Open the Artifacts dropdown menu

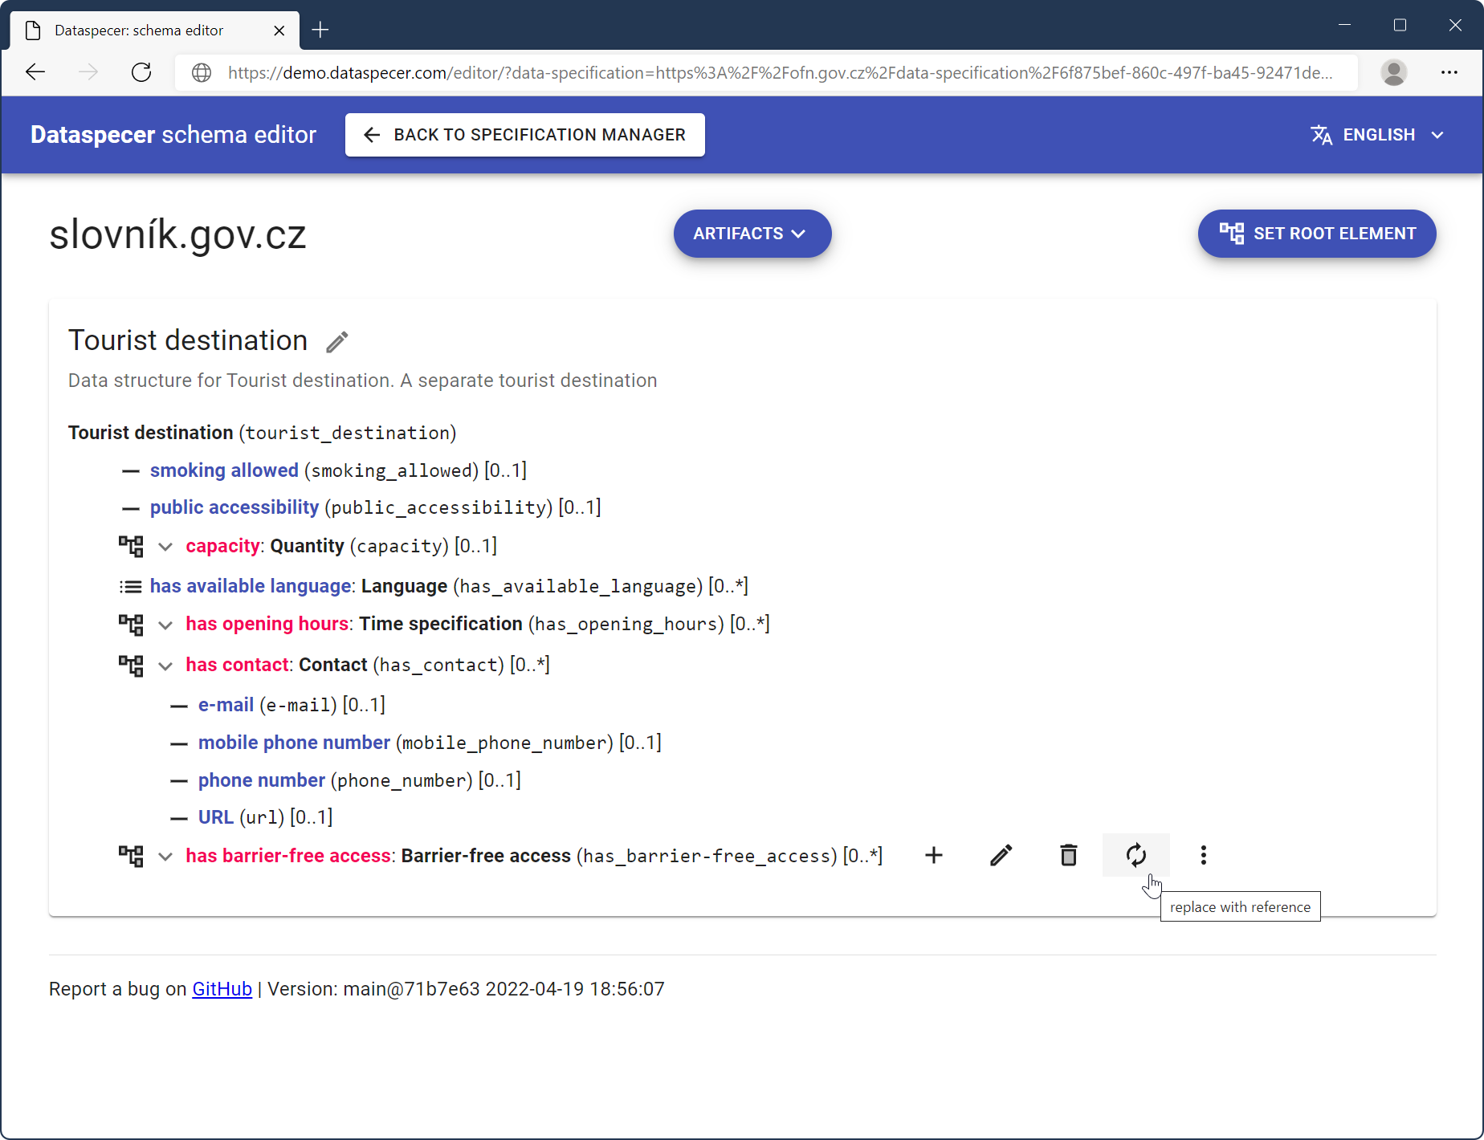(752, 234)
